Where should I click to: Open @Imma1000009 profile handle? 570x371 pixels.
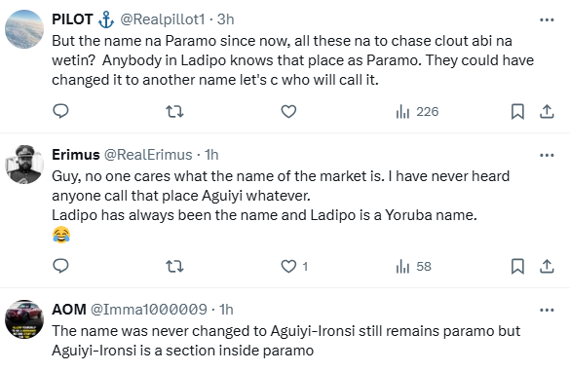pyautogui.click(x=149, y=310)
